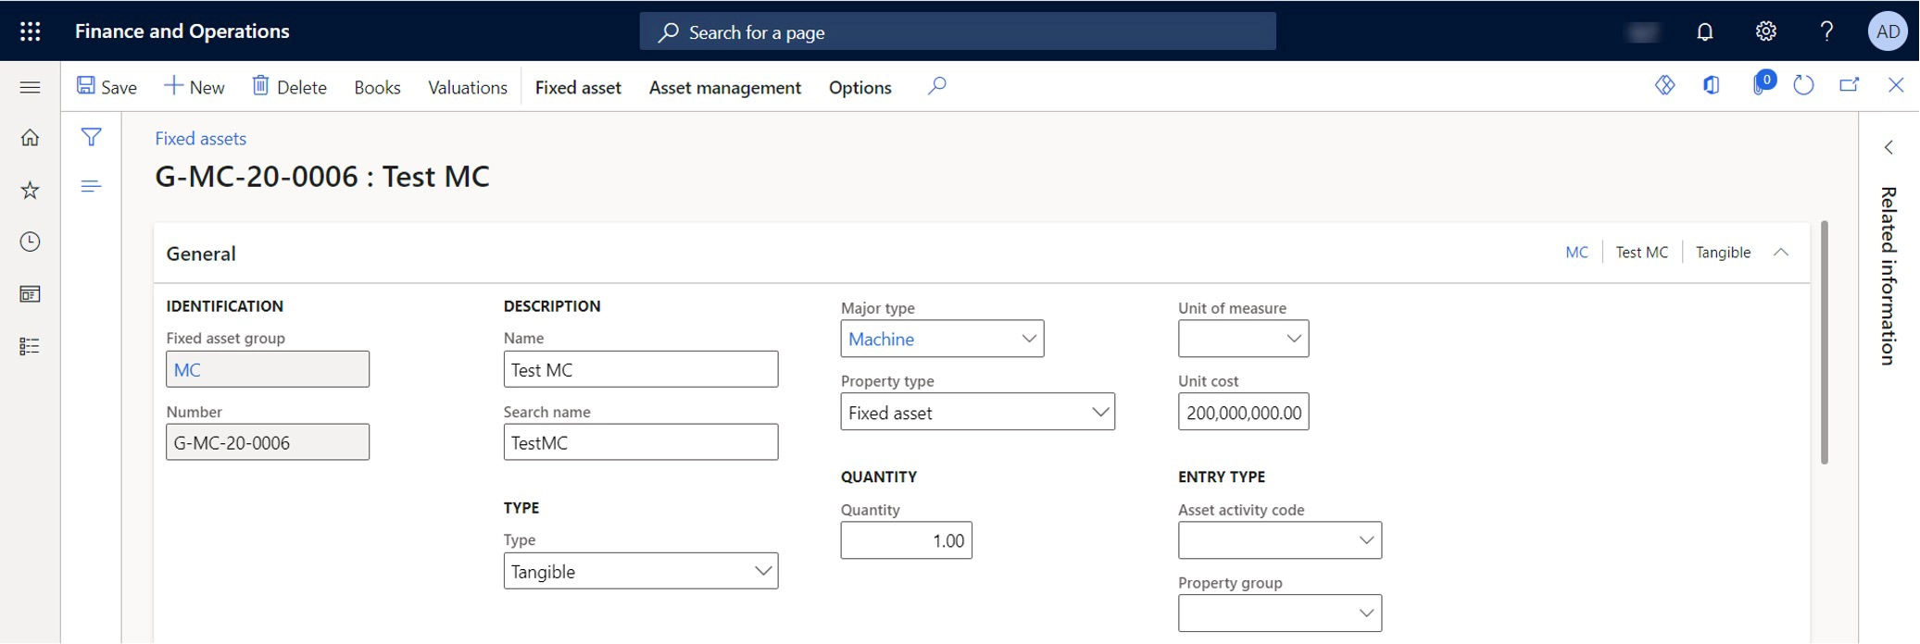Open the Power Apps diamond icon
The width and height of the screenshot is (1920, 644).
point(1664,85)
